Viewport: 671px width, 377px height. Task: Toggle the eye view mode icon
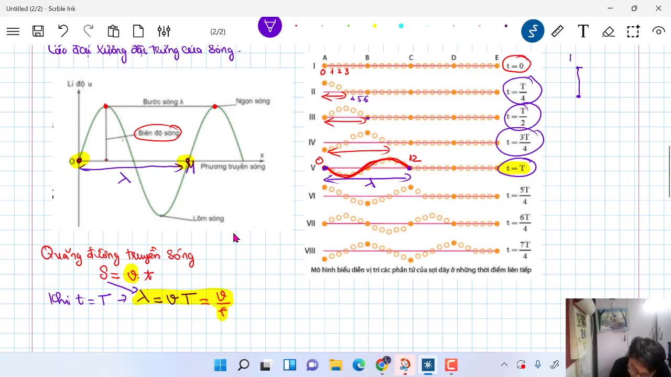(658, 31)
